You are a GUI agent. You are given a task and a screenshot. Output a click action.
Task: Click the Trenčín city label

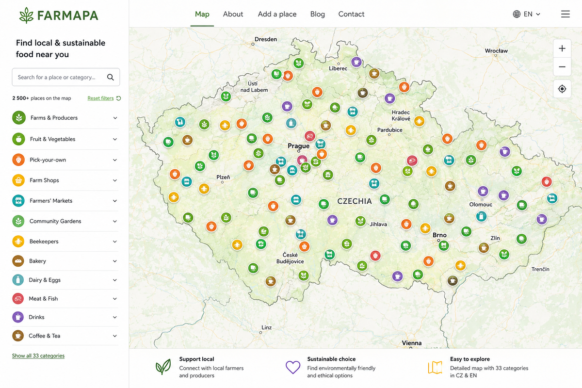click(x=540, y=269)
